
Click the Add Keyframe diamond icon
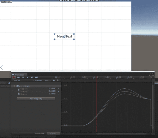point(54,81)
